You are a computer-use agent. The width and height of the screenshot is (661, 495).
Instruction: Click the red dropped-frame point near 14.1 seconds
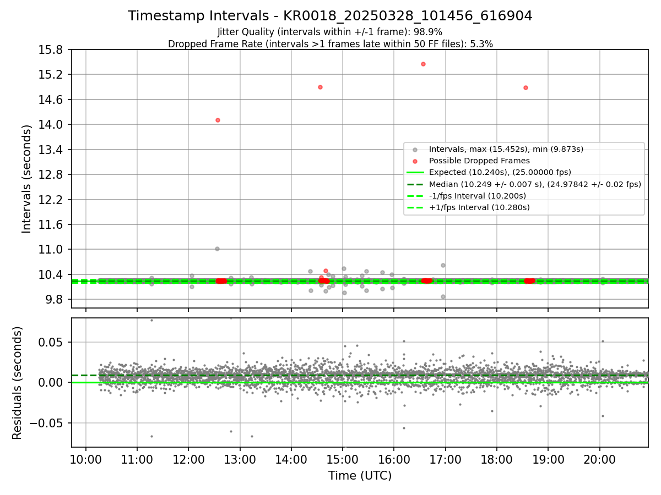click(218, 120)
